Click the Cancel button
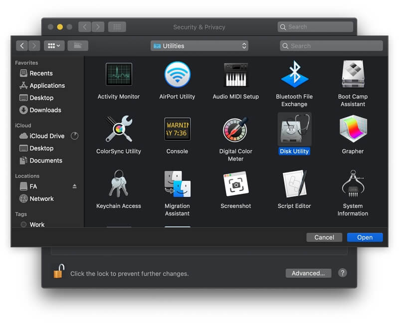The image size is (399, 323). (x=324, y=237)
